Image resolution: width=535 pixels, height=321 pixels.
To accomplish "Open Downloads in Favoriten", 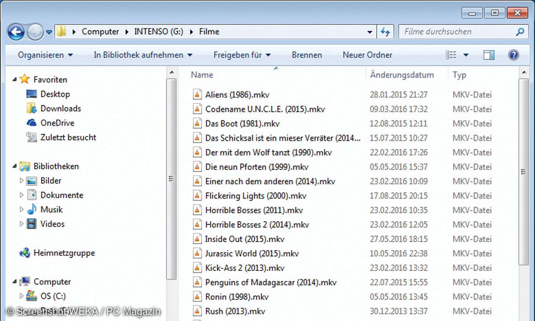I will [x=61, y=108].
